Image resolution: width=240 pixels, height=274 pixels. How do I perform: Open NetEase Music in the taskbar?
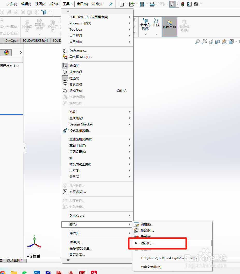point(94,272)
